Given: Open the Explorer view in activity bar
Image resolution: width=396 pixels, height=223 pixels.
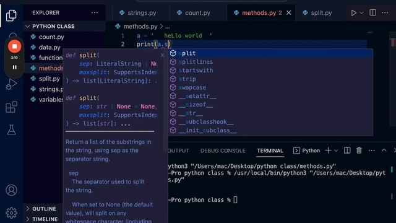Looking at the screenshot, I should click(x=11, y=15).
